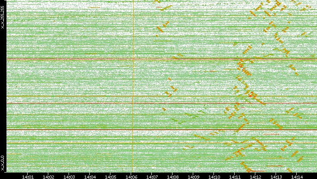Screen dimensions: 317x179
Task: Click the 14:10 time axis label
Action: 214,177
